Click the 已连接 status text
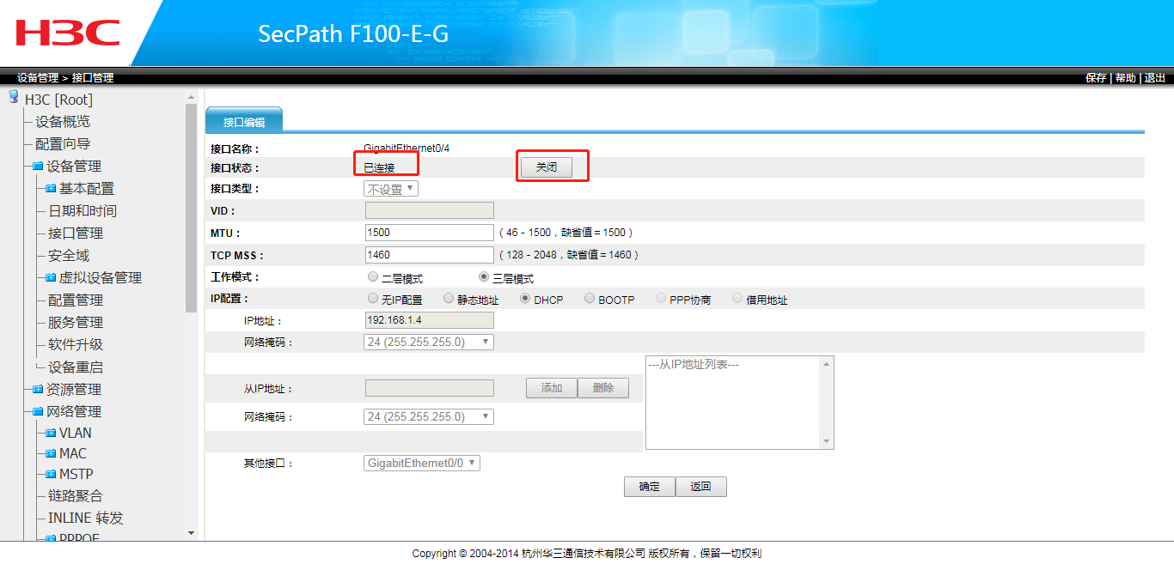The height and width of the screenshot is (564, 1174). (x=380, y=168)
